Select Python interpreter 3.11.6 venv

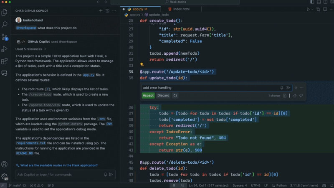[304, 185]
